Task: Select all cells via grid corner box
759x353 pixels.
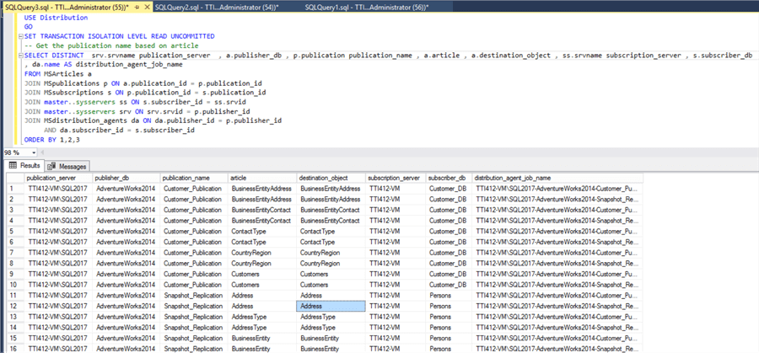Action: coord(12,178)
